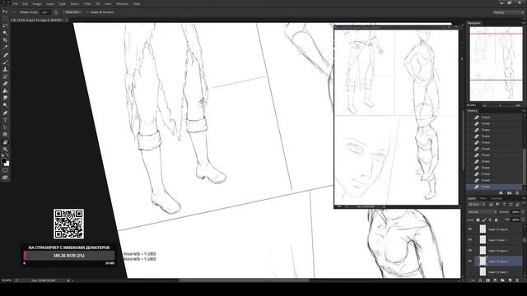Delete current state in History panel
The width and height of the screenshot is (527, 296).
coord(517,193)
